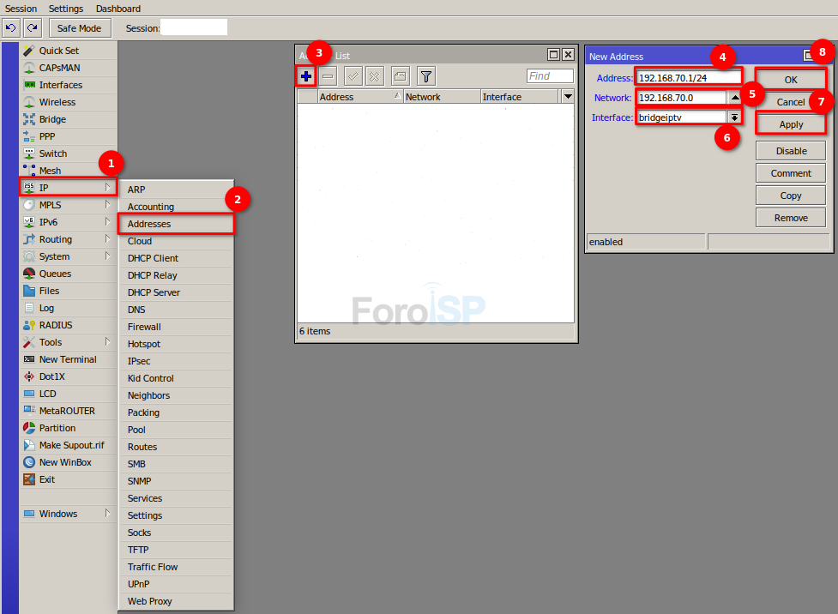Click the X disable icon in Address List
The image size is (838, 614).
[x=375, y=76]
